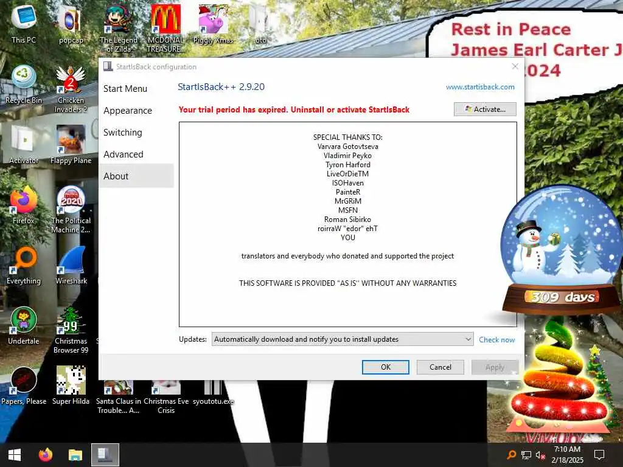Open the Action Center notifications icon

coord(599,455)
